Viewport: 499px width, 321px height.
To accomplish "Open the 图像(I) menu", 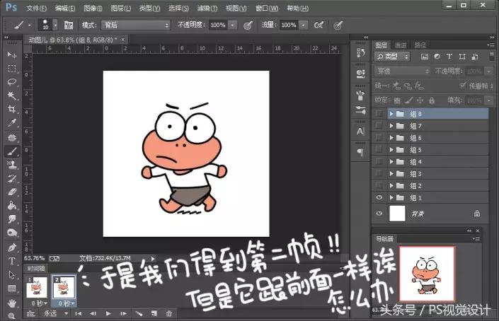I will 93,8.
